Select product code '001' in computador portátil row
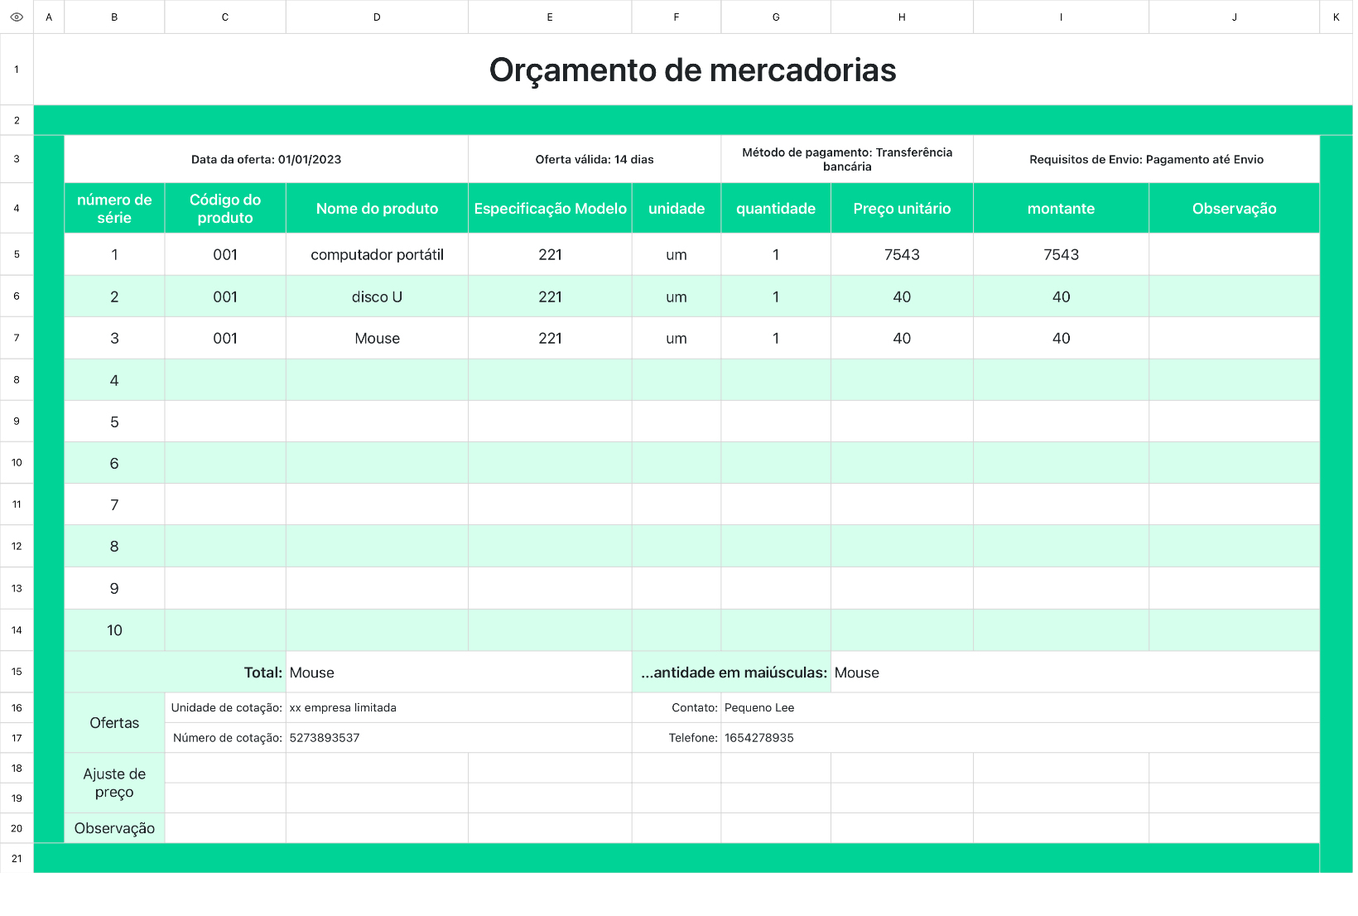Viewport: 1358px width, 916px height. tap(225, 254)
